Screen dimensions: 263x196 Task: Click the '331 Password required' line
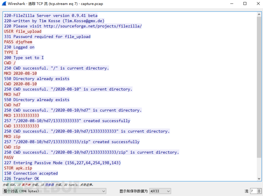click(47, 37)
